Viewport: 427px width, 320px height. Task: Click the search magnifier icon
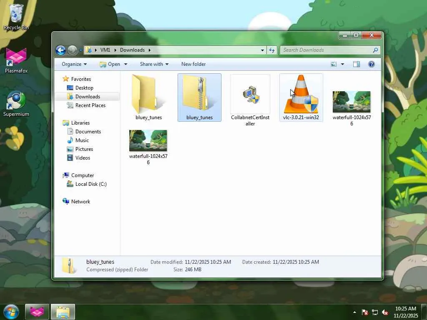pos(376,50)
